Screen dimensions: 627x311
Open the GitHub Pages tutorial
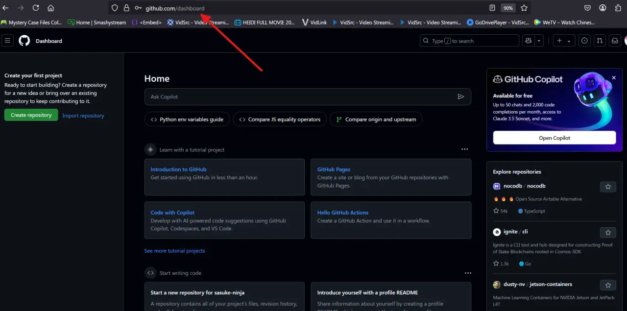pos(334,169)
